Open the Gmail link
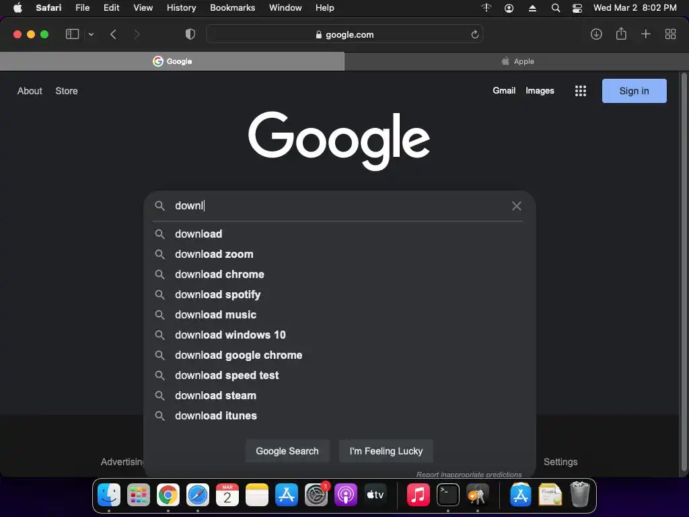Screen dimensions: 689x517 504,91
